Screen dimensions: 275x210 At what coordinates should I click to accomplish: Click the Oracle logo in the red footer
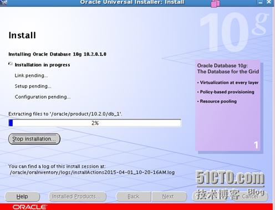[x=30, y=207]
